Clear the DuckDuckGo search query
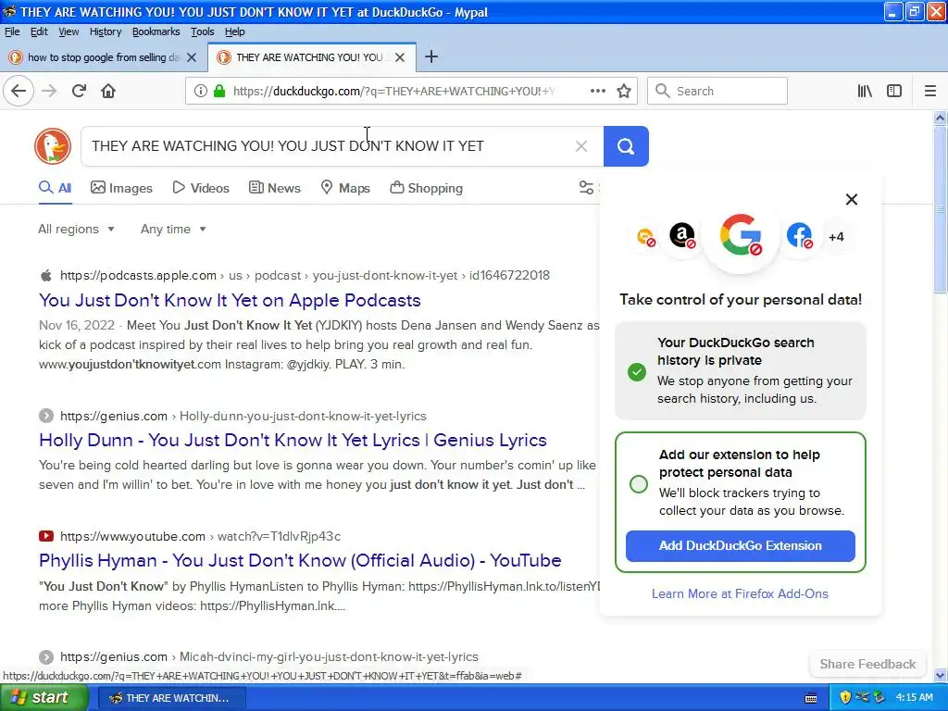 581,146
